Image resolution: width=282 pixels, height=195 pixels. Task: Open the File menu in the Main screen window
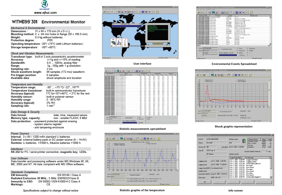pyautogui.click(x=103, y=9)
